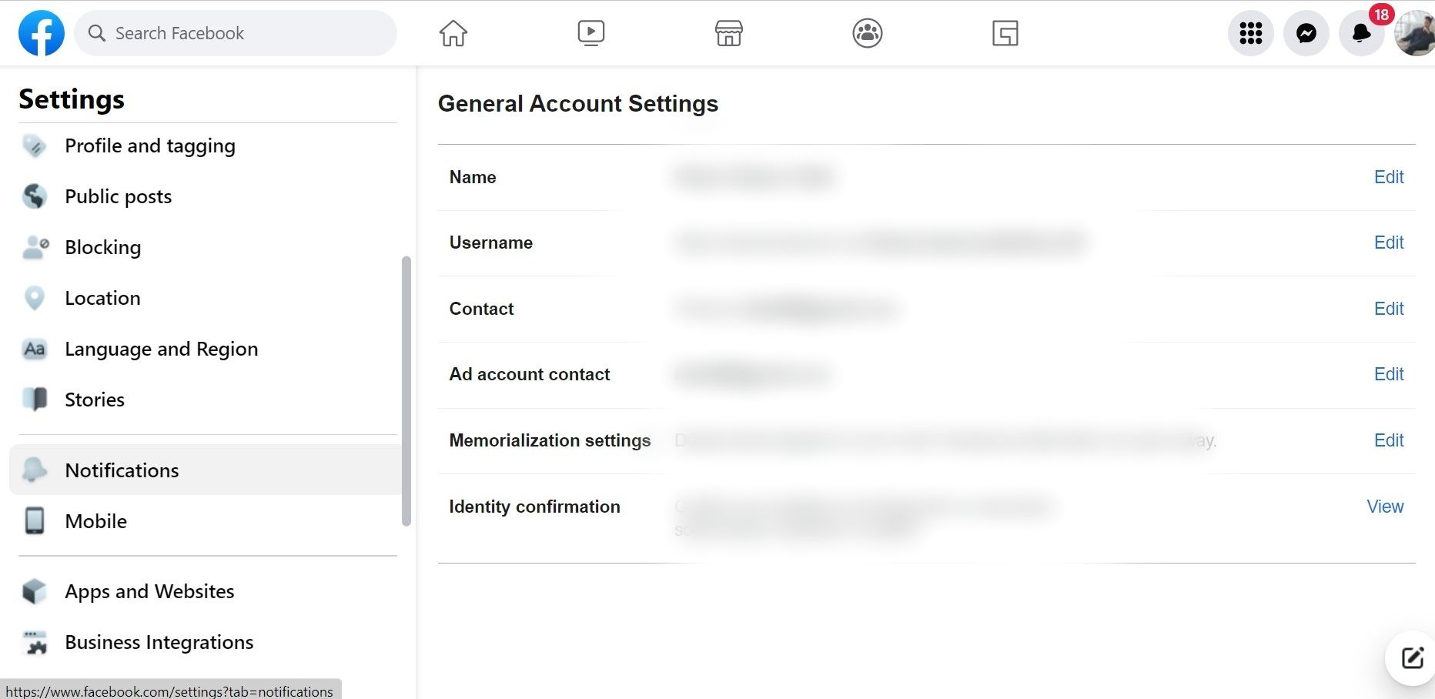
Task: Edit the Username row
Action: (1388, 242)
